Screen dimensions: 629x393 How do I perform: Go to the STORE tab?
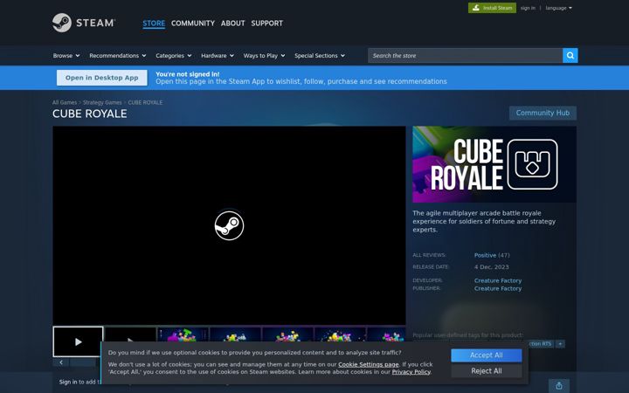(154, 24)
